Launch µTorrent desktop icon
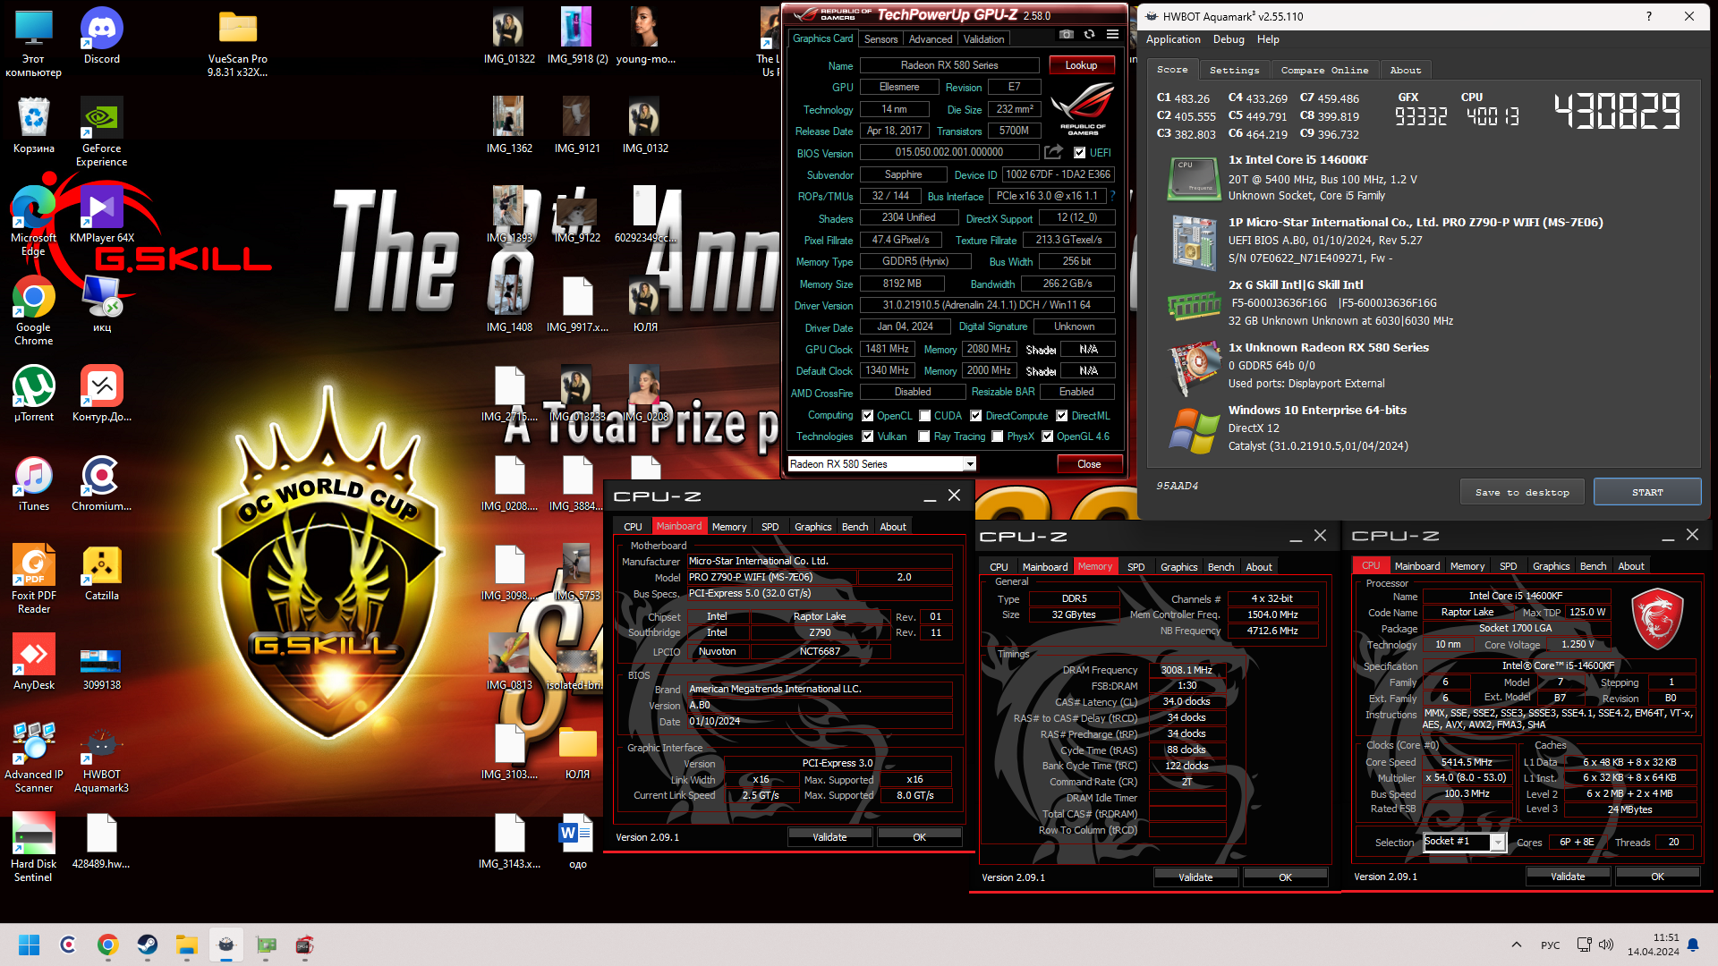This screenshot has width=1718, height=966. (34, 394)
